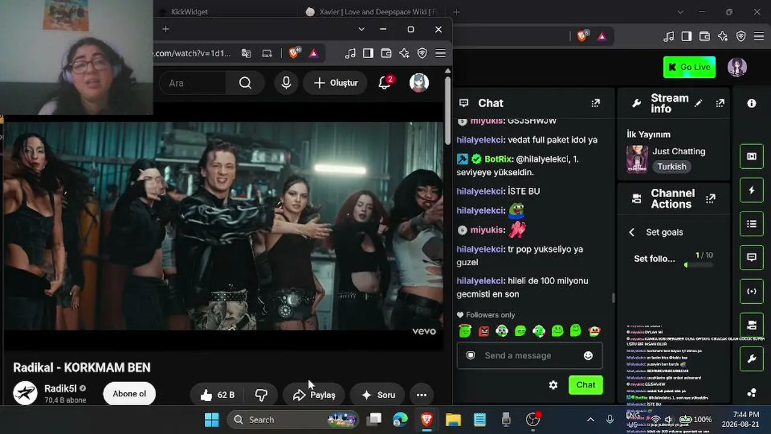This screenshot has width=771, height=434.
Task: Open File Explorer from the taskbar
Action: [x=453, y=420]
